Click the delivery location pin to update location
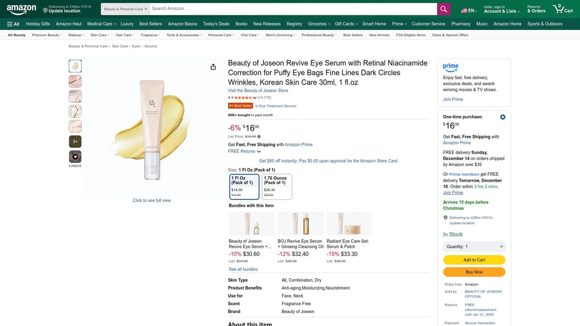This screenshot has height=326, width=580. pyautogui.click(x=446, y=217)
